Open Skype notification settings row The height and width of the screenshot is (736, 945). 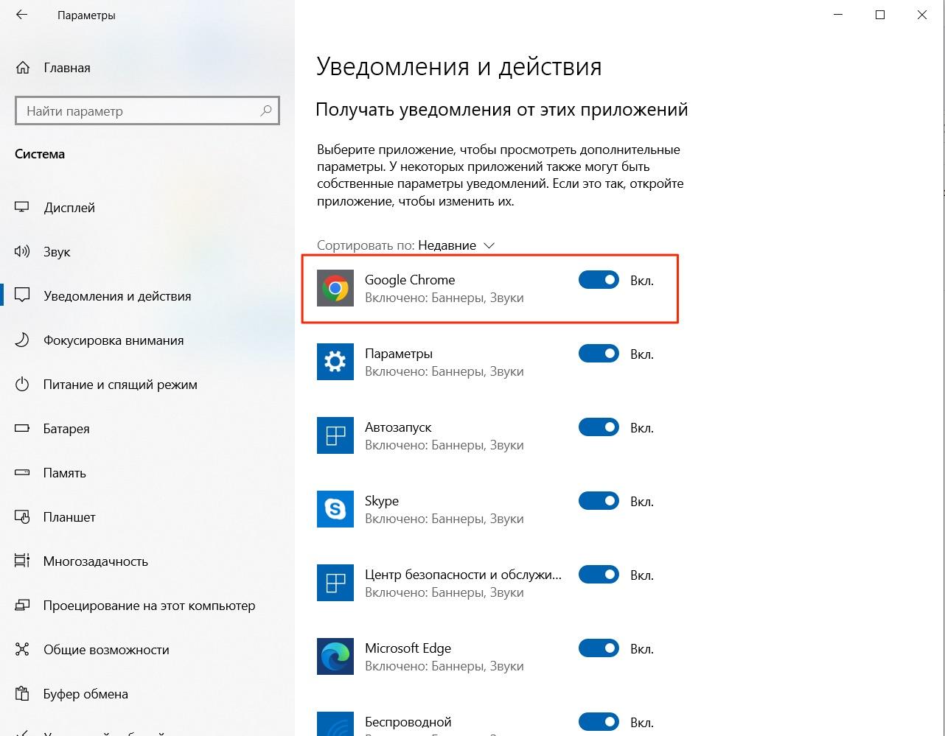pos(489,509)
